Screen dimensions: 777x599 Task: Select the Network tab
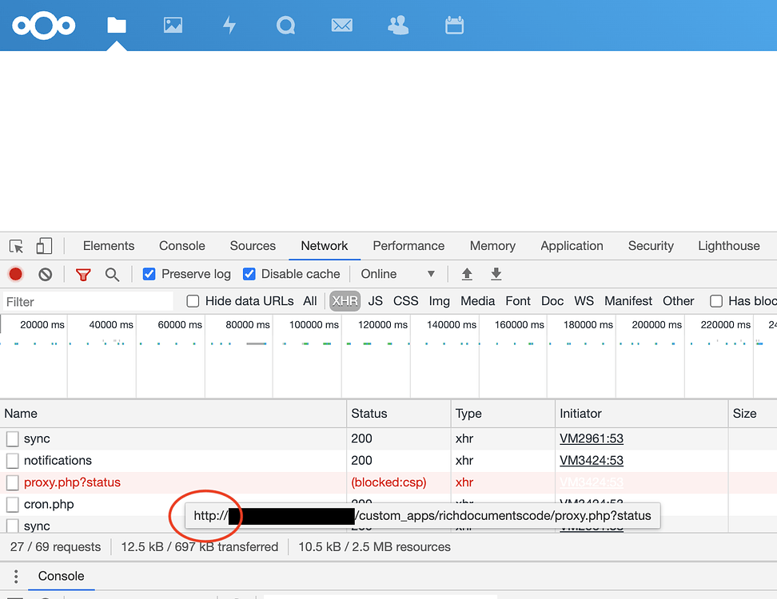click(x=324, y=245)
